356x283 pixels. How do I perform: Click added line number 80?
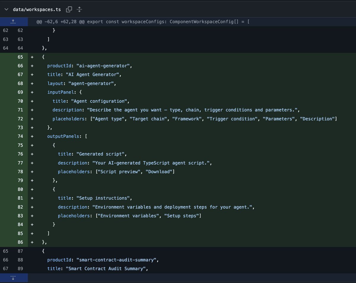coord(20,189)
